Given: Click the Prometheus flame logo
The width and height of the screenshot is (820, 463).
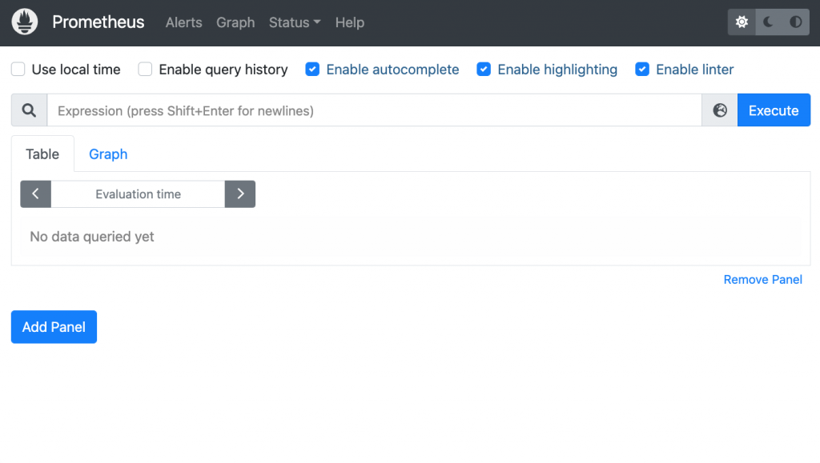Looking at the screenshot, I should 25,22.
